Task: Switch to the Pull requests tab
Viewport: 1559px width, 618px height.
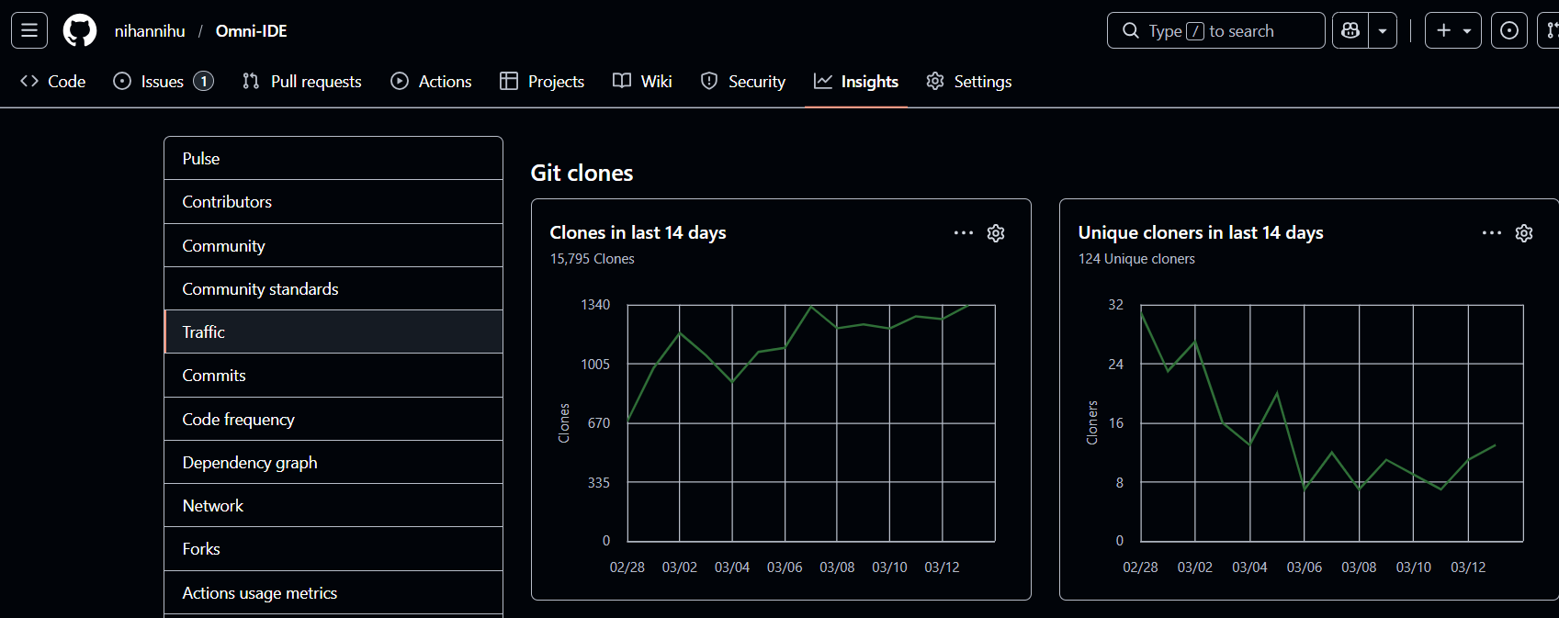Action: coord(302,81)
